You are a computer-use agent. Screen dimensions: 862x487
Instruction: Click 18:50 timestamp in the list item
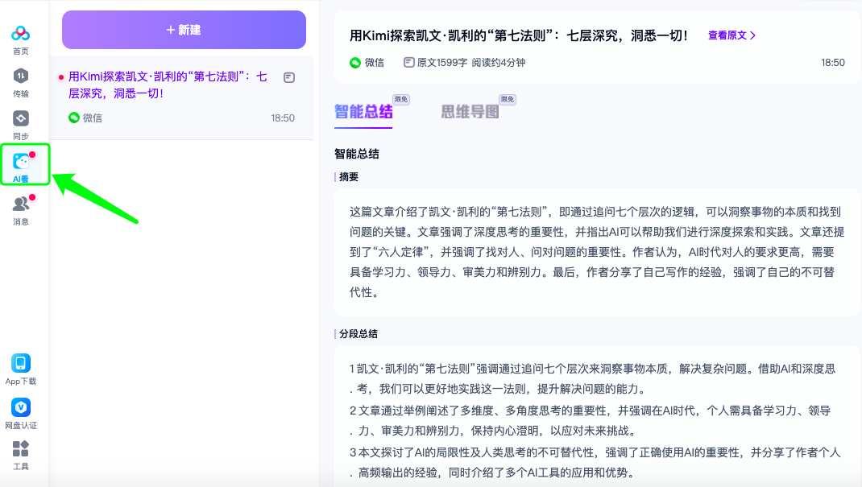283,118
